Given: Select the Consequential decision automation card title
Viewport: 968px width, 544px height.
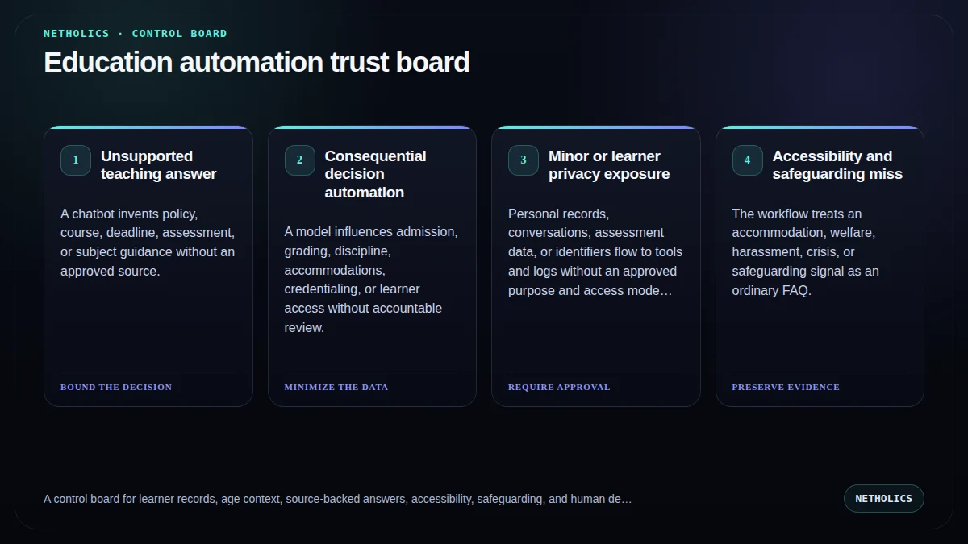Looking at the screenshot, I should [376, 174].
